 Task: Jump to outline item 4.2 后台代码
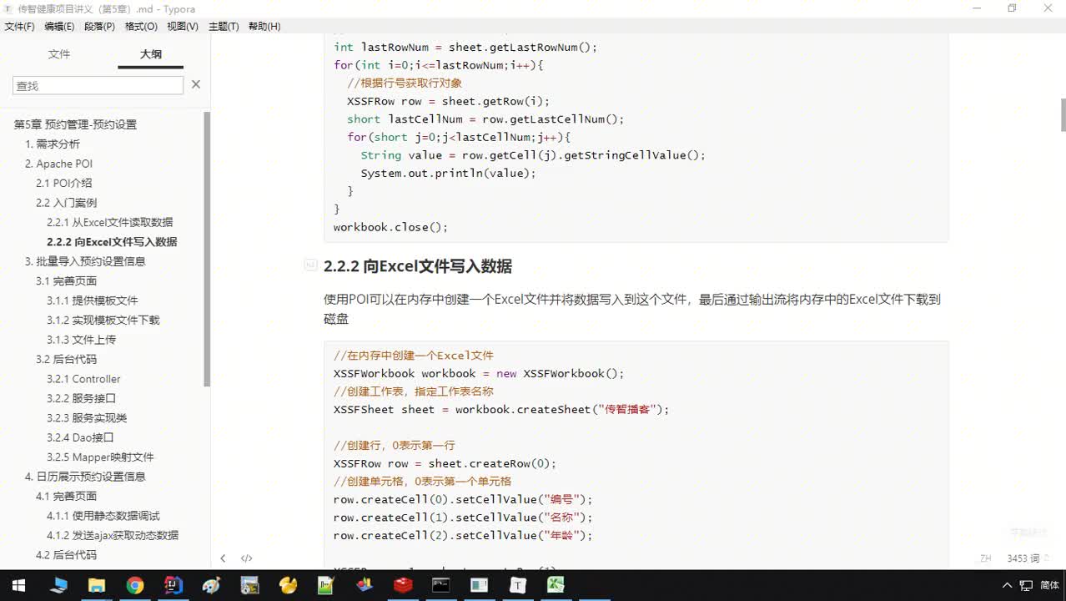pyautogui.click(x=66, y=555)
